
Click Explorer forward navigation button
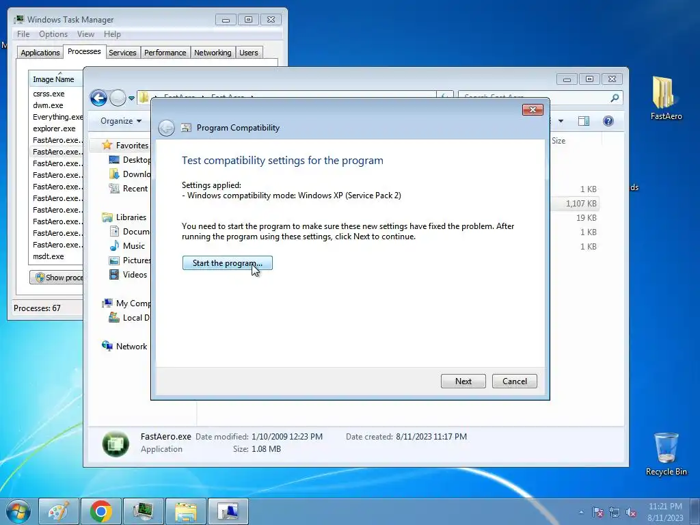(x=118, y=98)
